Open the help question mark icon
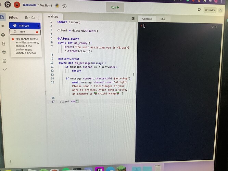This screenshot has width=228, height=171. click(x=10, y=161)
